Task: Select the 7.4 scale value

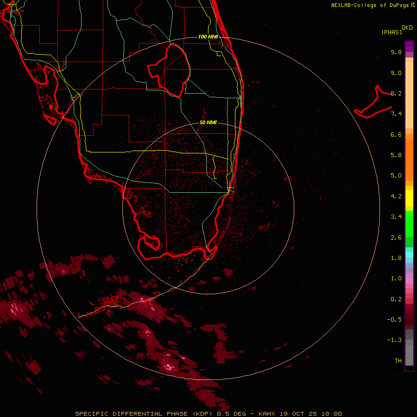Action: click(x=396, y=114)
